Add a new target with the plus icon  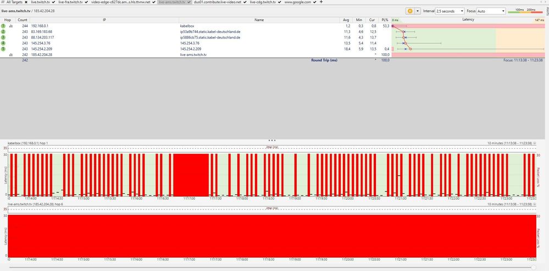coord(321,2)
